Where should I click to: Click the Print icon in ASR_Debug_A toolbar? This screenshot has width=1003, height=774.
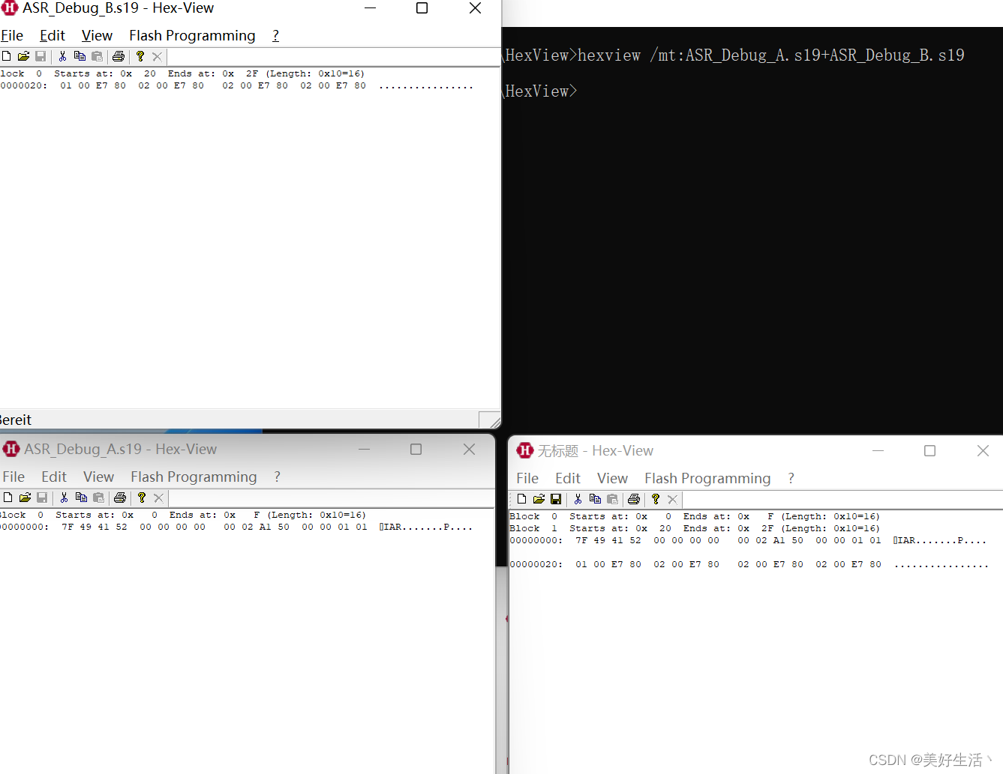[119, 498]
